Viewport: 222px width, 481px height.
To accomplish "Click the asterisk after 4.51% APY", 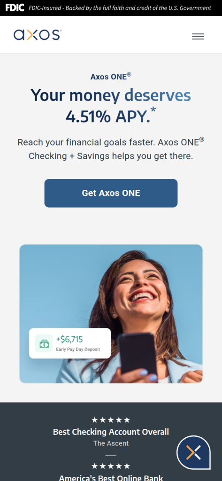I will click(x=153, y=110).
